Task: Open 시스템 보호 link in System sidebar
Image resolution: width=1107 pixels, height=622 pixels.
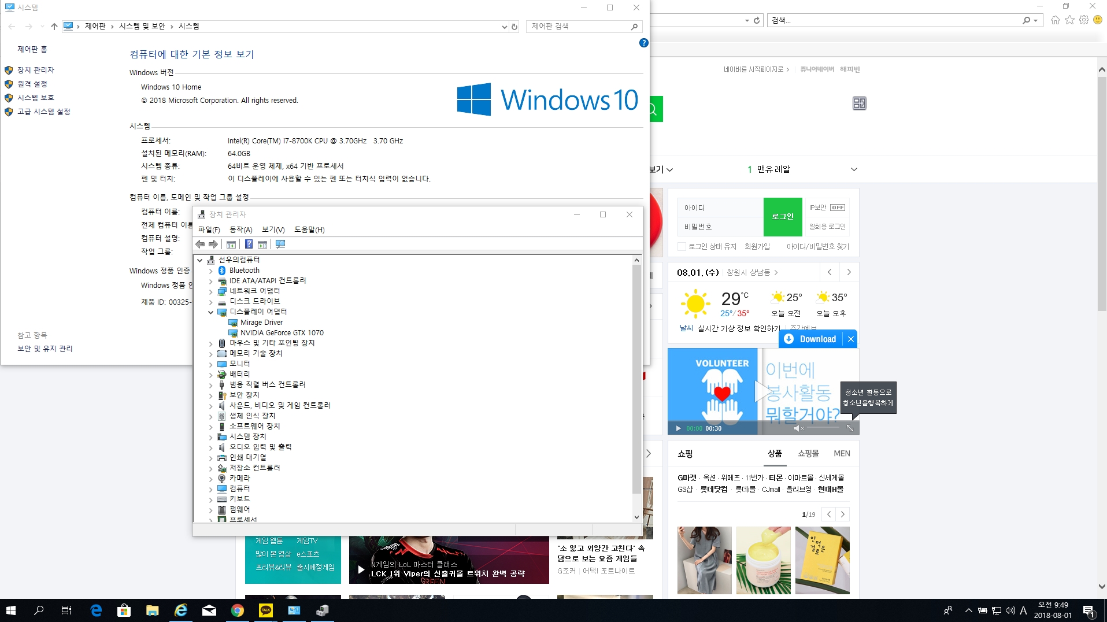Action: click(x=36, y=98)
